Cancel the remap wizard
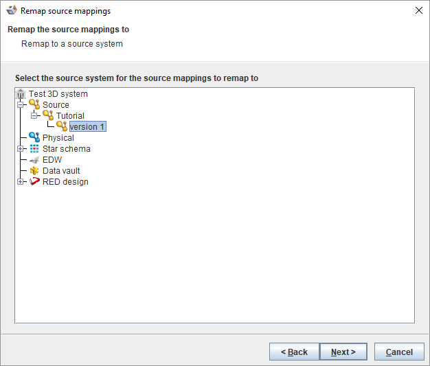 pos(399,352)
